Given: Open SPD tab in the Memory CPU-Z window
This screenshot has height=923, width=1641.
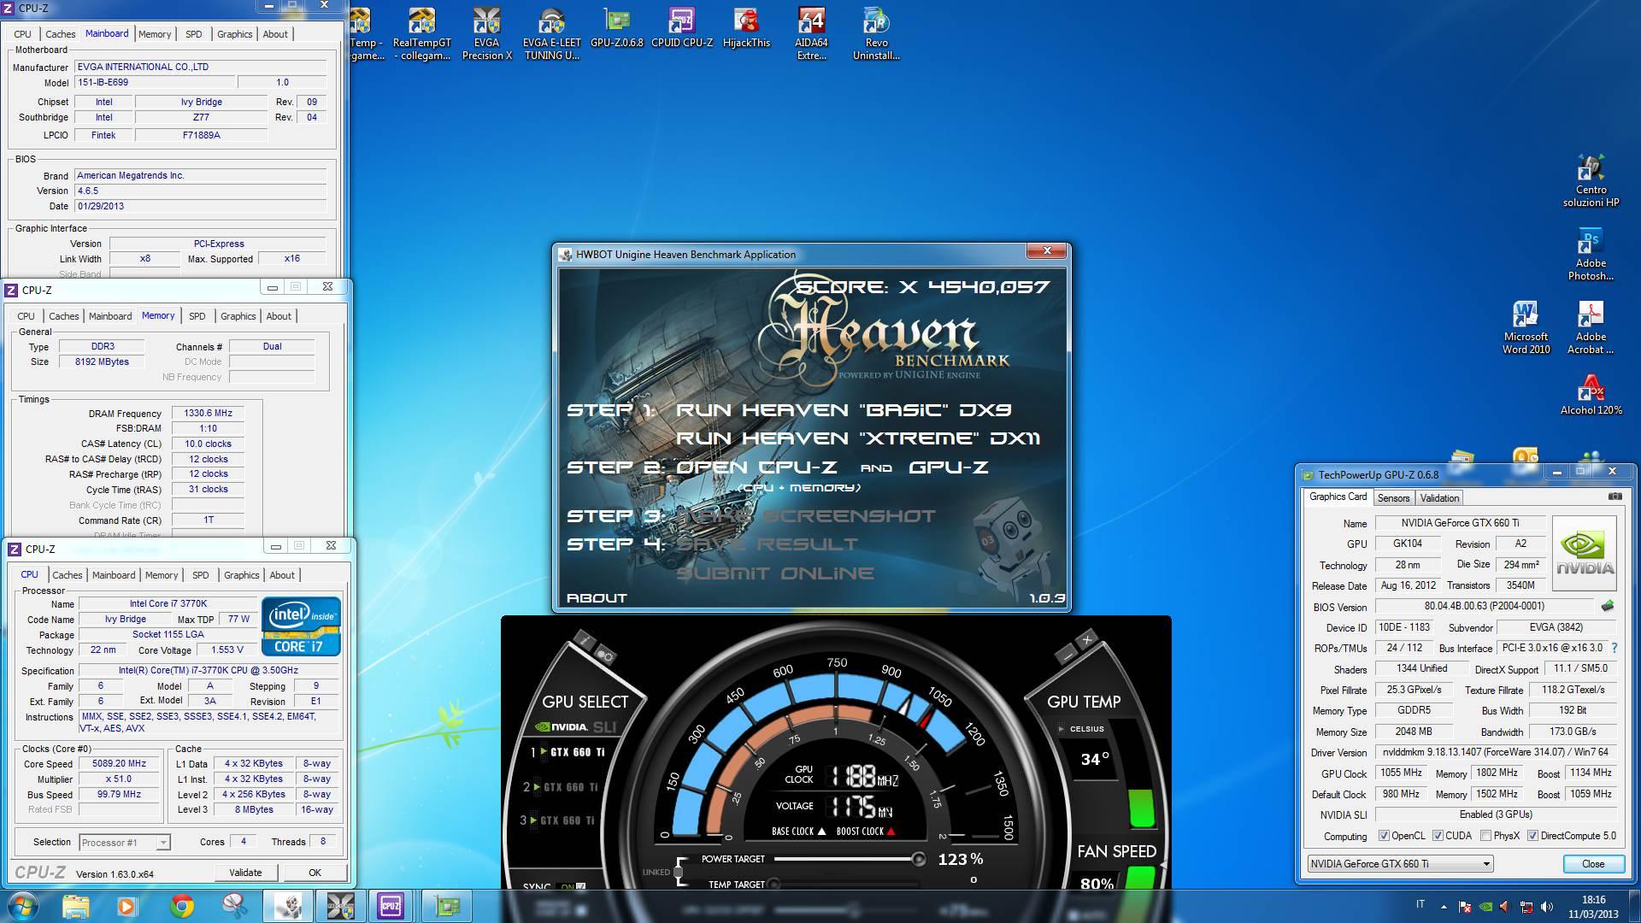Looking at the screenshot, I should click(x=197, y=316).
